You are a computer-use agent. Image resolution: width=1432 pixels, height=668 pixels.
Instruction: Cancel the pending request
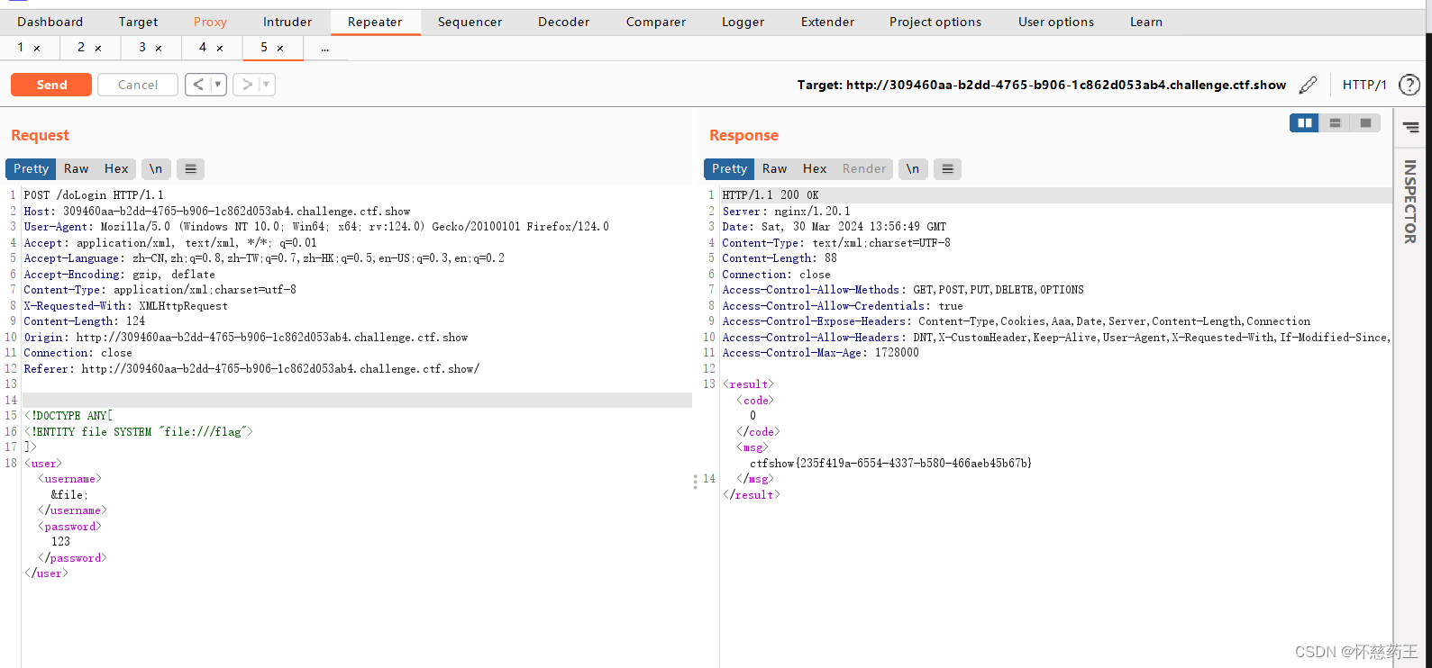click(138, 85)
